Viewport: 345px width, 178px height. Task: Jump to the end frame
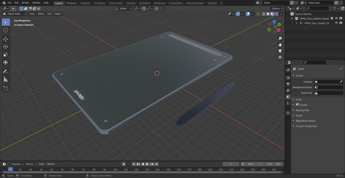157,164
